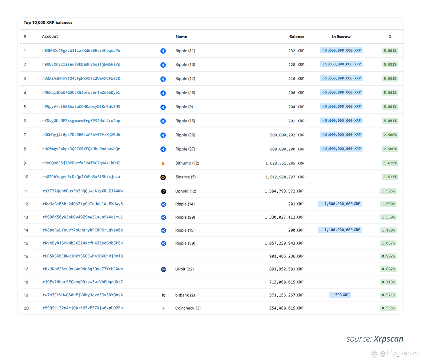Open account rN8pqRwLYuuvY7pUHurybPC8P6rLqVsu6o

pos(83,230)
